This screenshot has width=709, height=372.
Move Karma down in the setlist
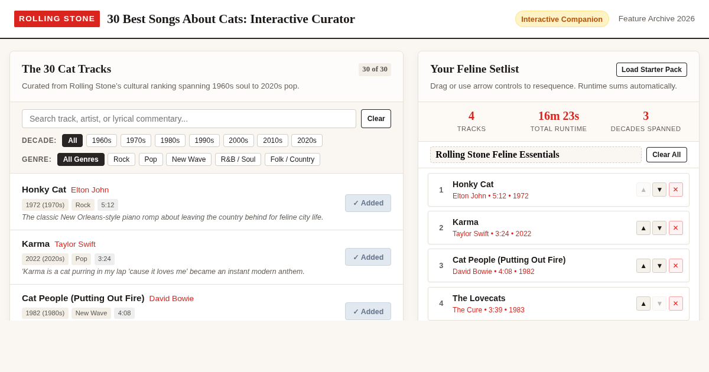point(659,228)
